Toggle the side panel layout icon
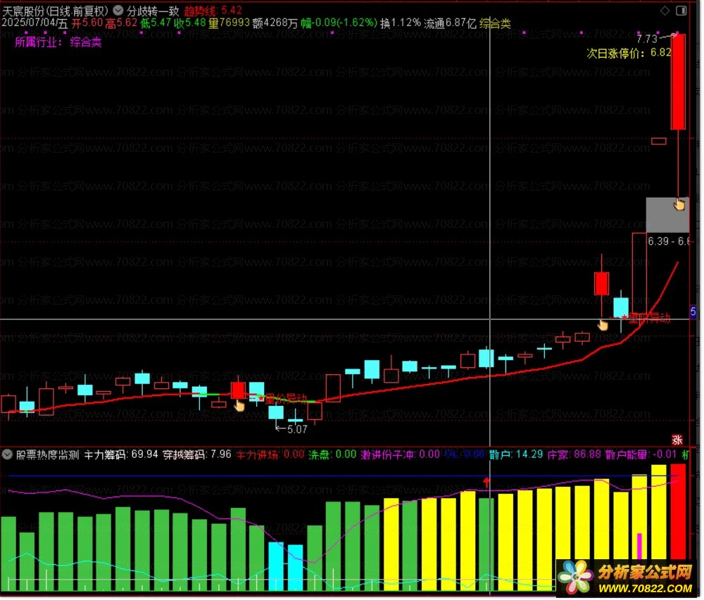 click(x=682, y=11)
